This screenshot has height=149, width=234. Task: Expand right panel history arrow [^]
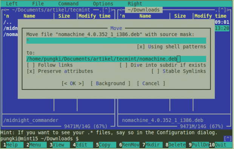tap(222, 10)
